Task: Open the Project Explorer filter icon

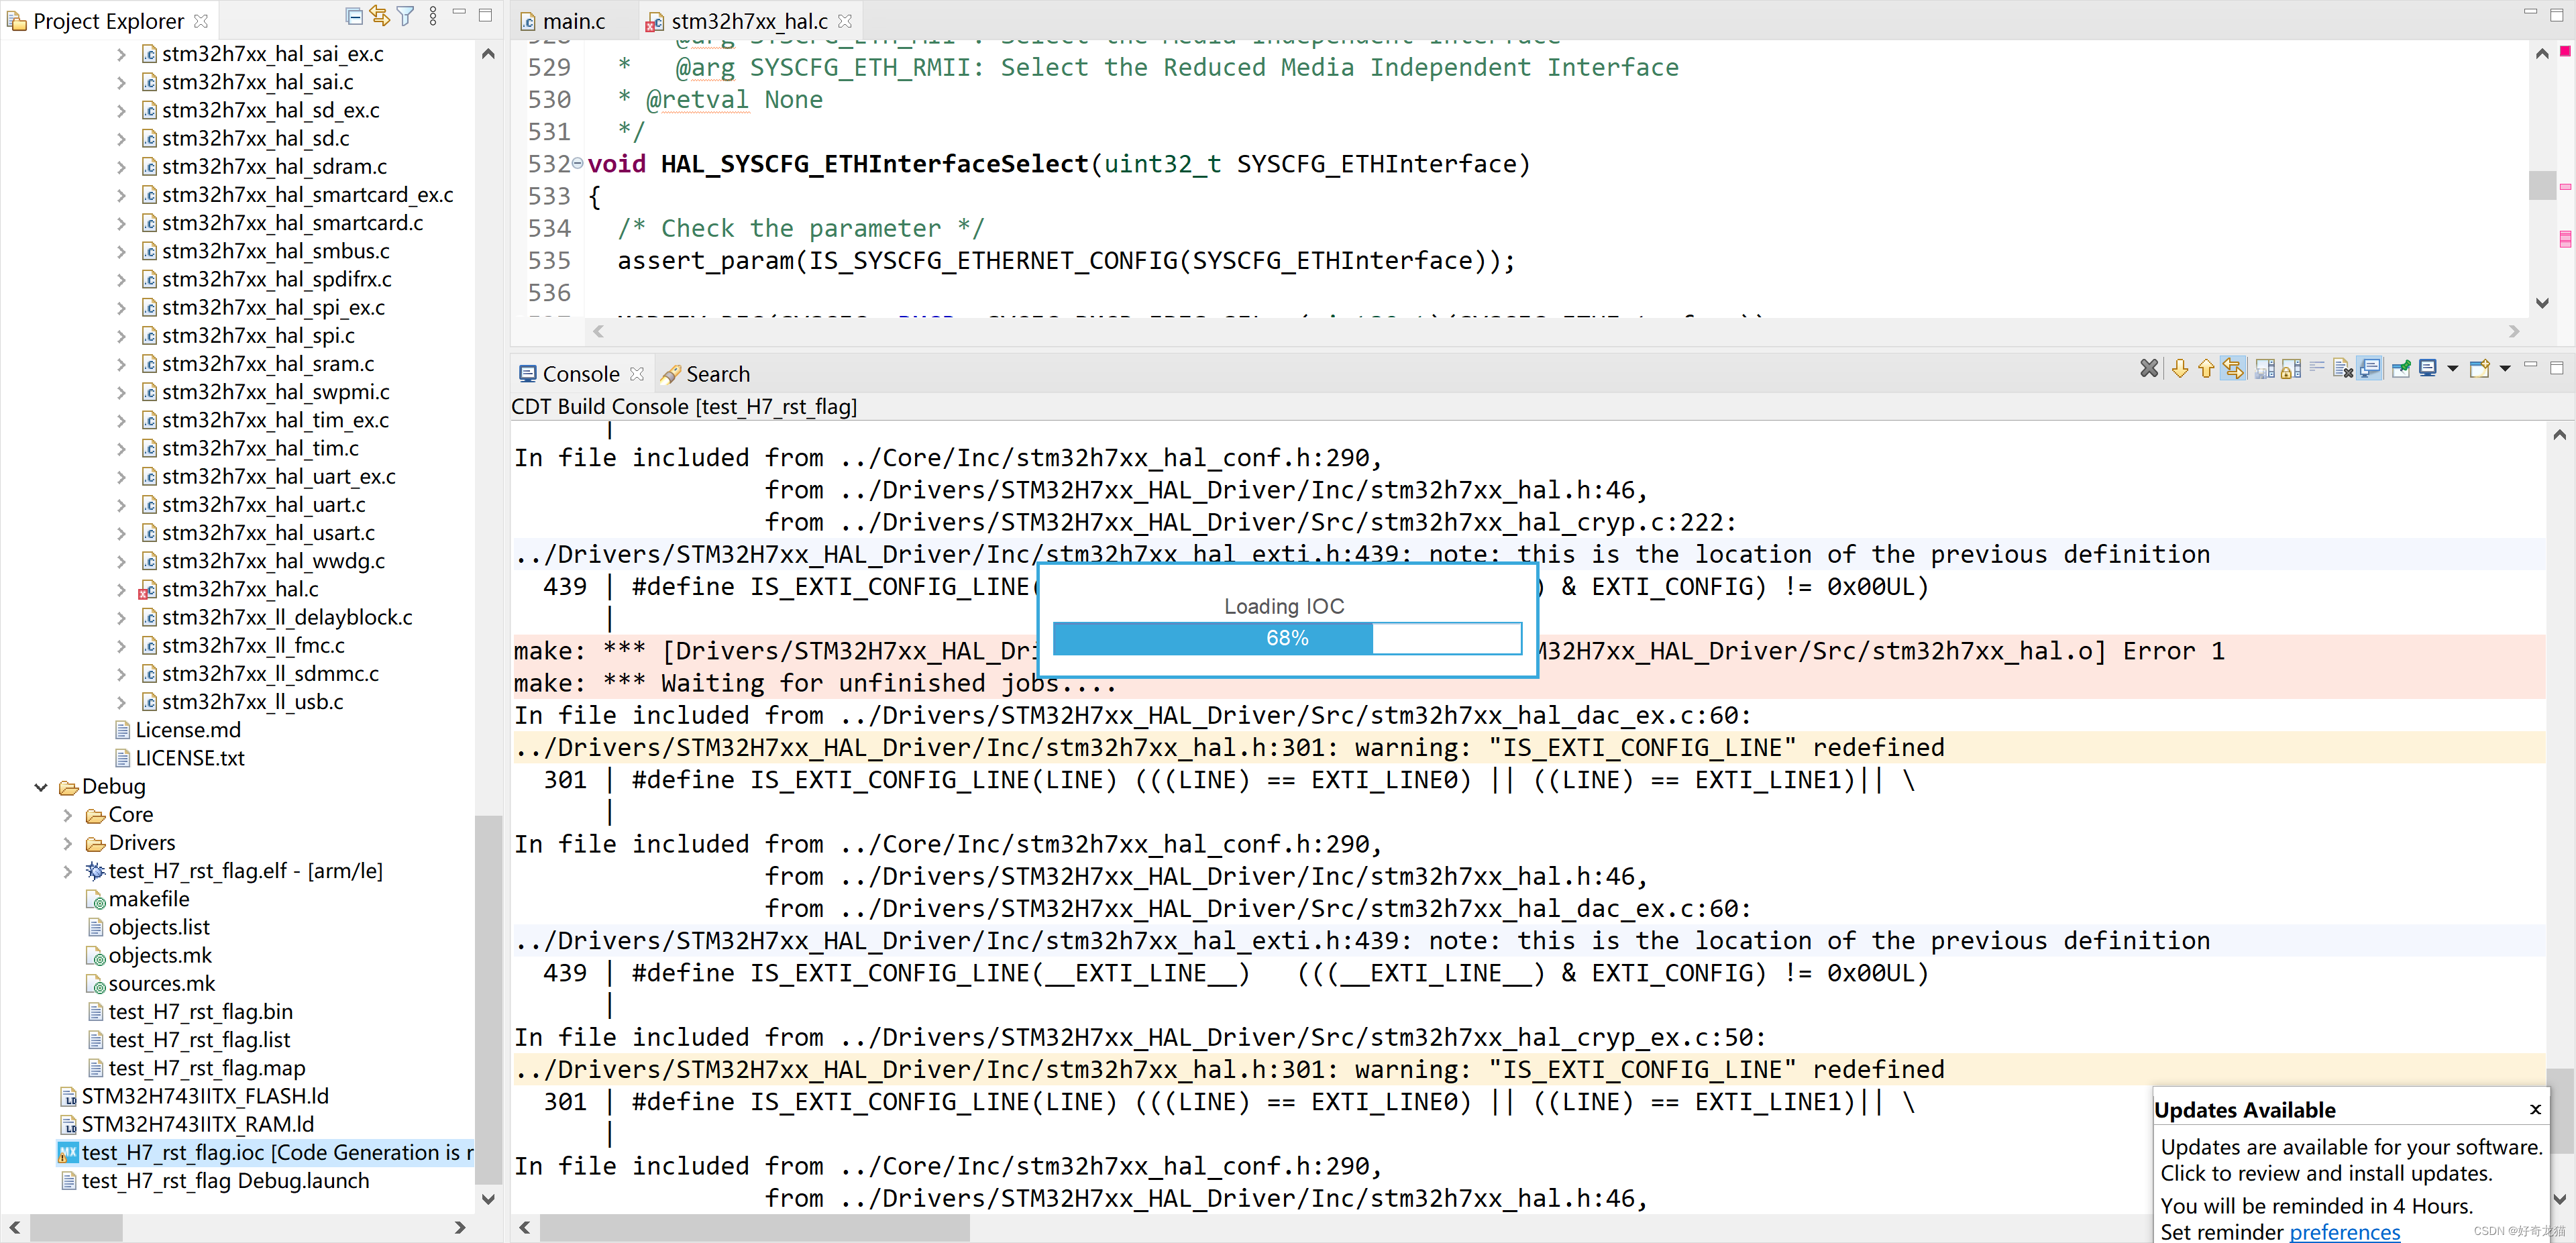Action: [x=405, y=16]
